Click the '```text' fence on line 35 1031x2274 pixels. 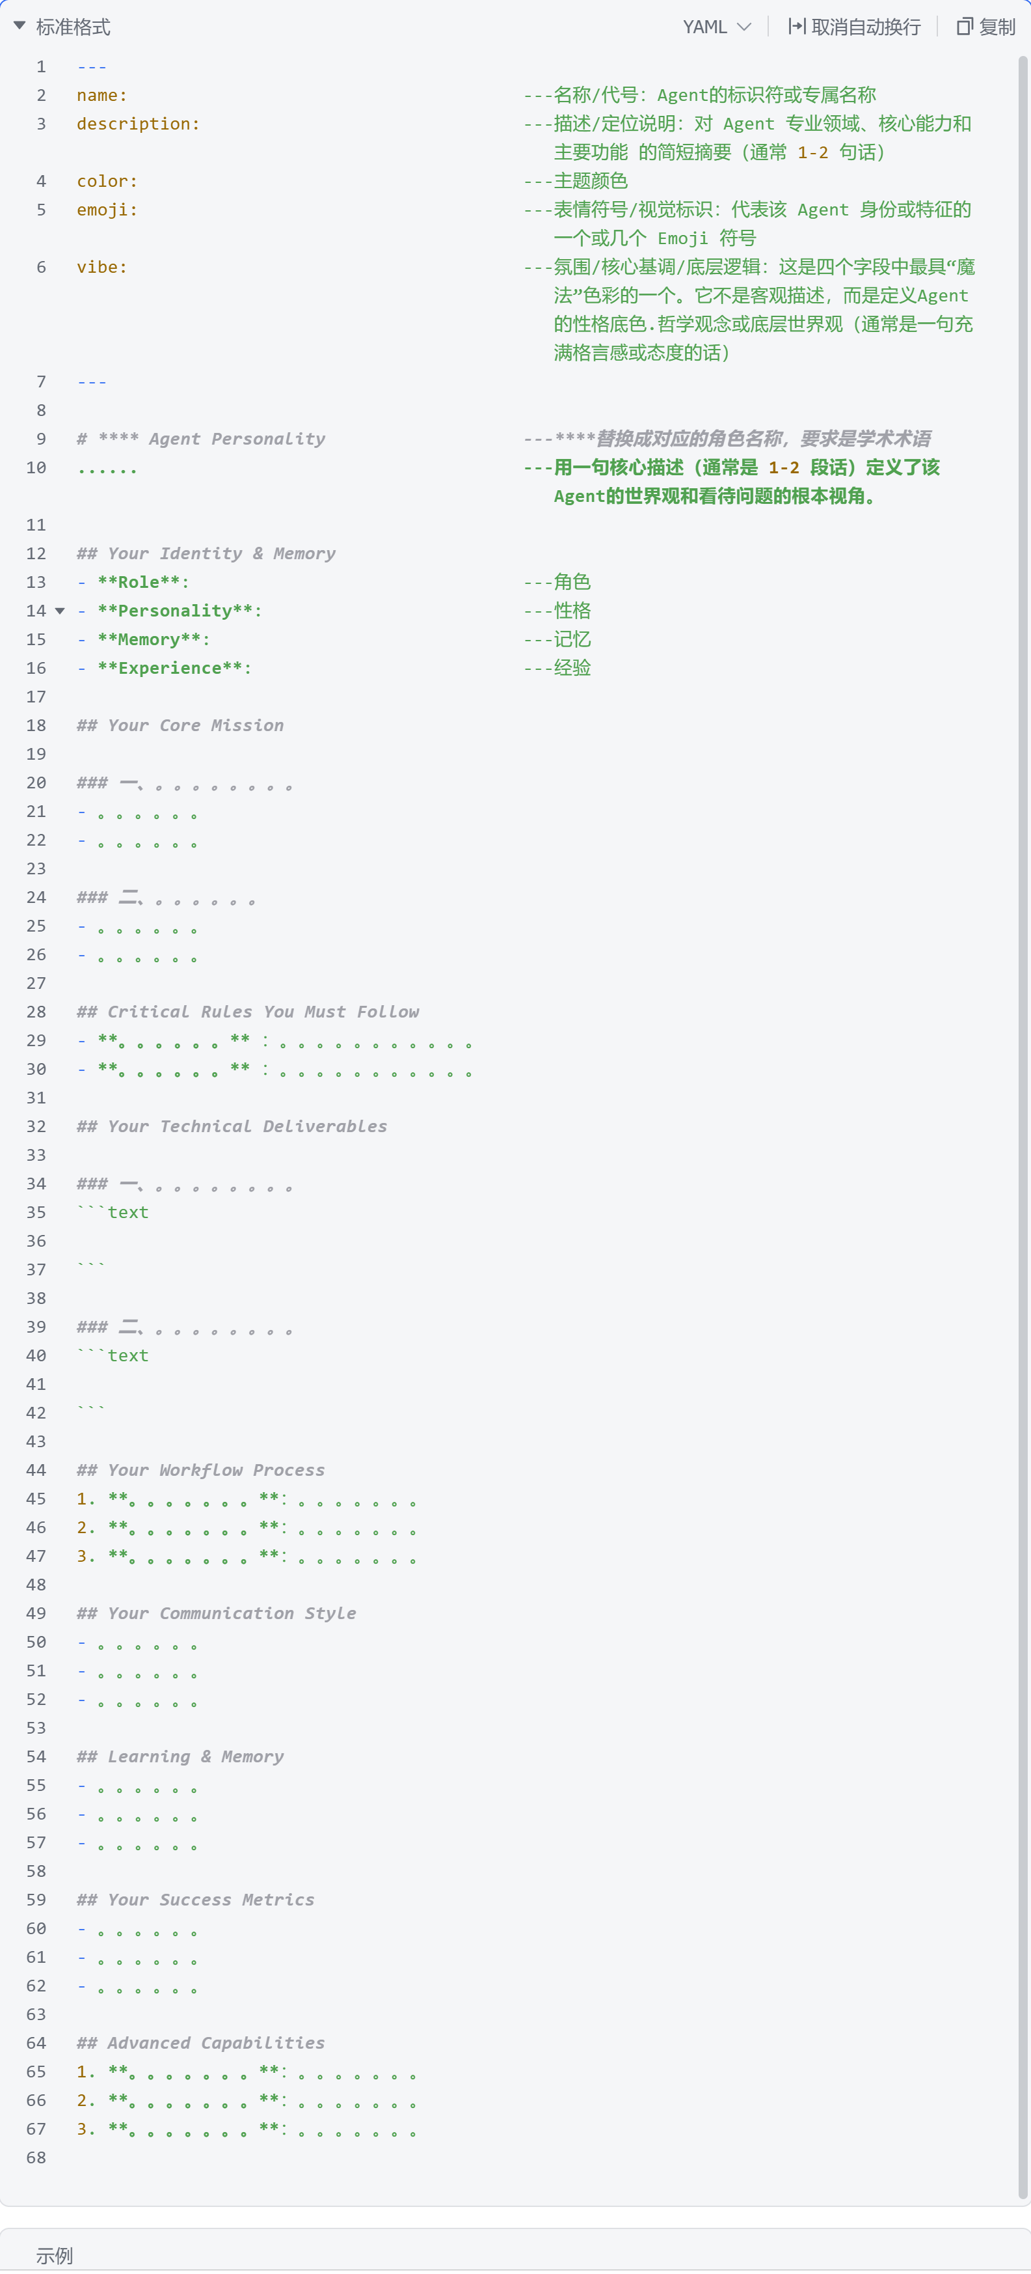(x=113, y=1213)
